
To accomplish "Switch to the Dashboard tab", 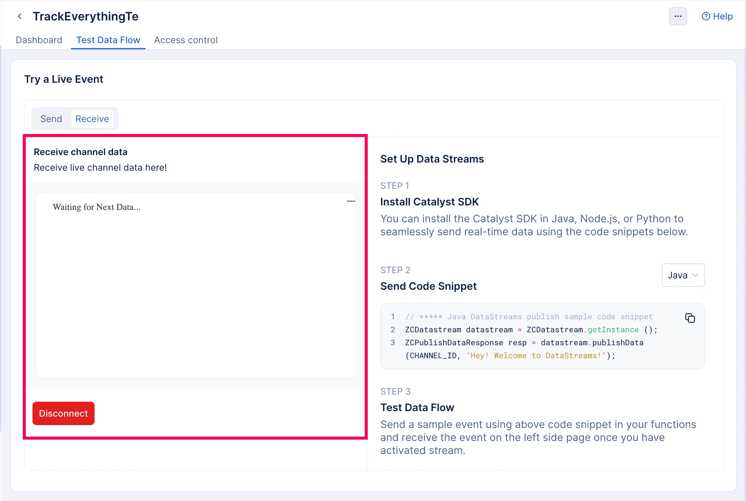I will coord(39,40).
